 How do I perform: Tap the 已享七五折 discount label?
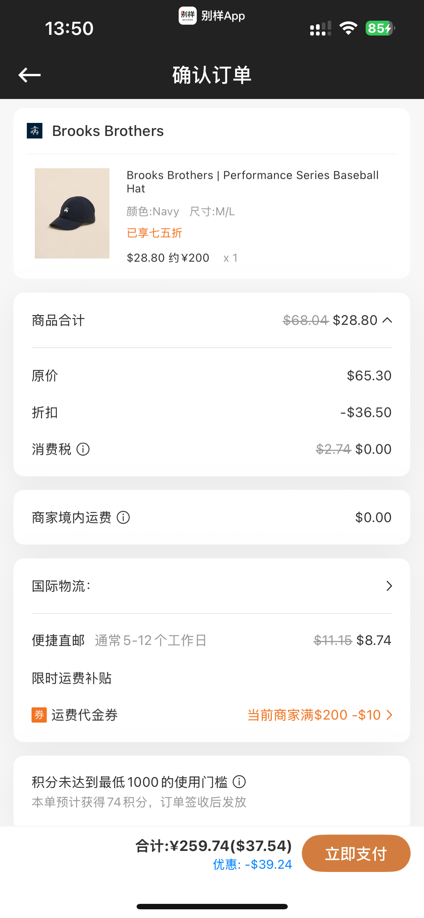(154, 233)
